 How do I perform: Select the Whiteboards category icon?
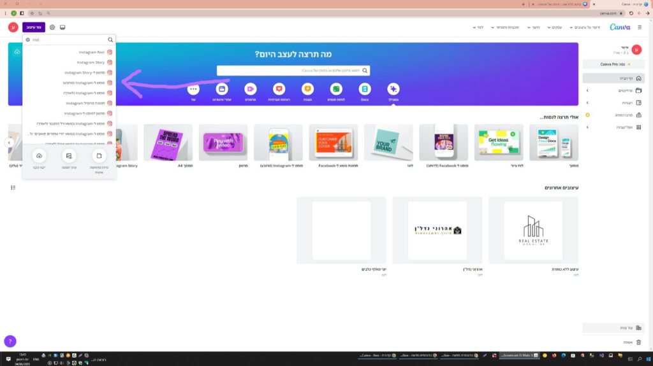pyautogui.click(x=336, y=89)
